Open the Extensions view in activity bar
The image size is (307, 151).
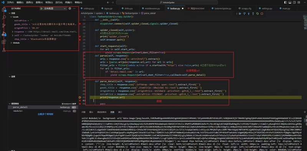pos(4,42)
